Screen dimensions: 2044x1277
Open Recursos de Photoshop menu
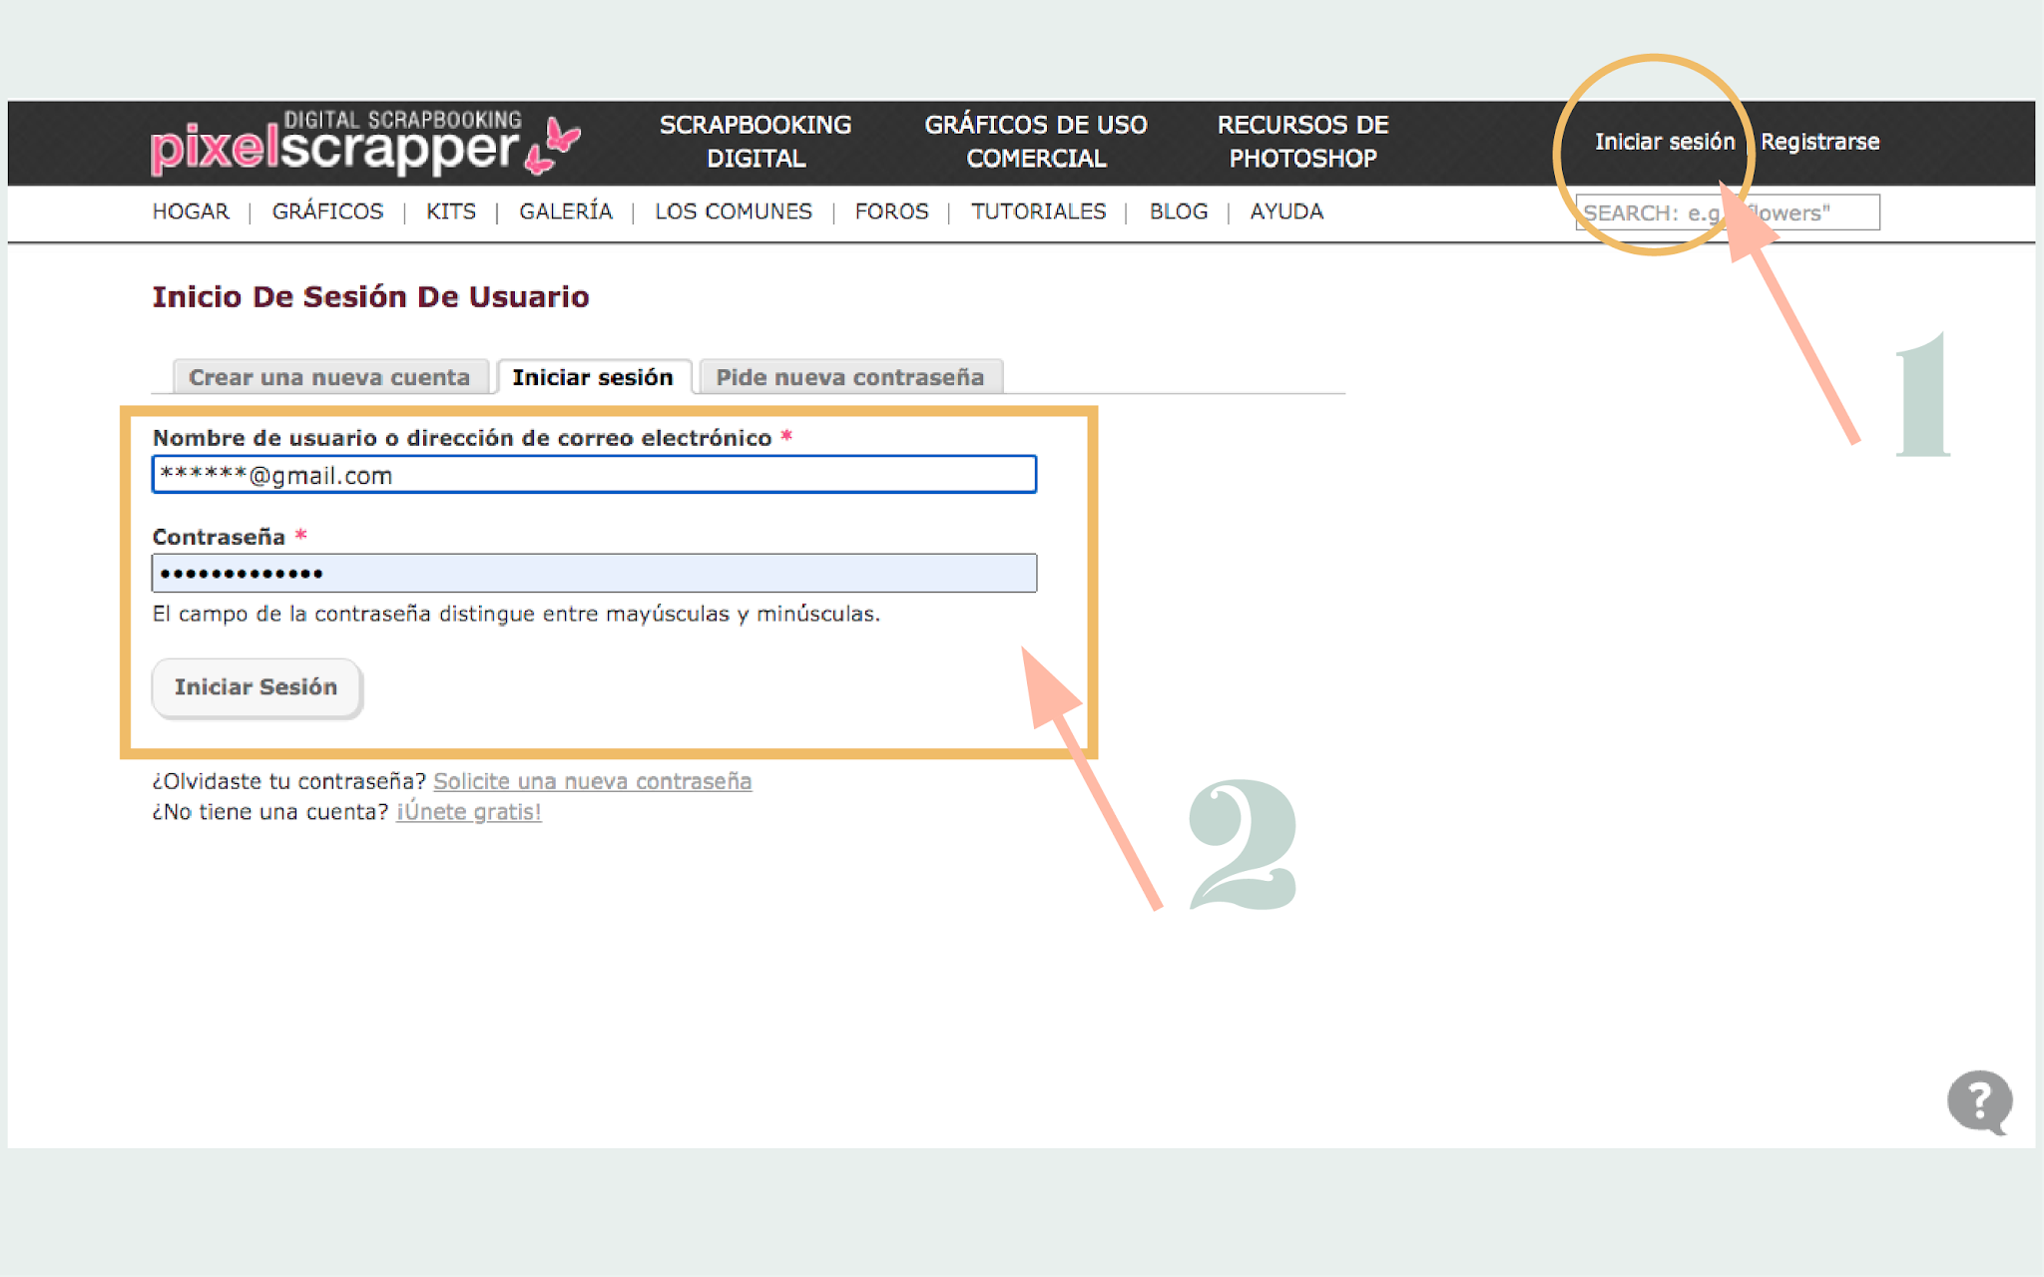1302,142
